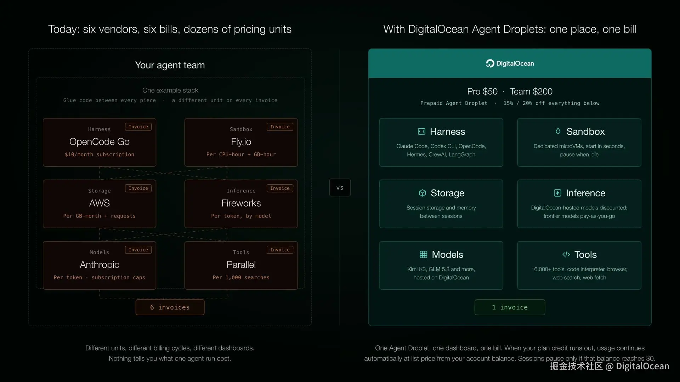The image size is (680, 382).
Task: Click the Sandbox droplet icon
Action: (558, 131)
